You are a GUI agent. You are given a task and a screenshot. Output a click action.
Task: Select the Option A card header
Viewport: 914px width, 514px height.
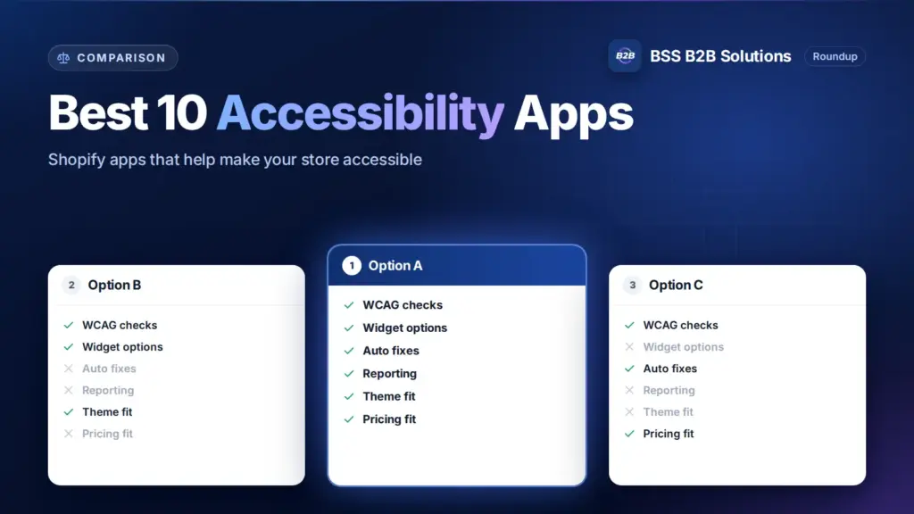[457, 266]
